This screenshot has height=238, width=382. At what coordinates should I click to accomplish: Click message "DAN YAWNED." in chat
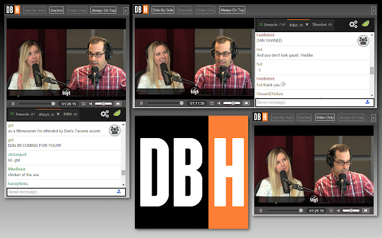coord(269,40)
